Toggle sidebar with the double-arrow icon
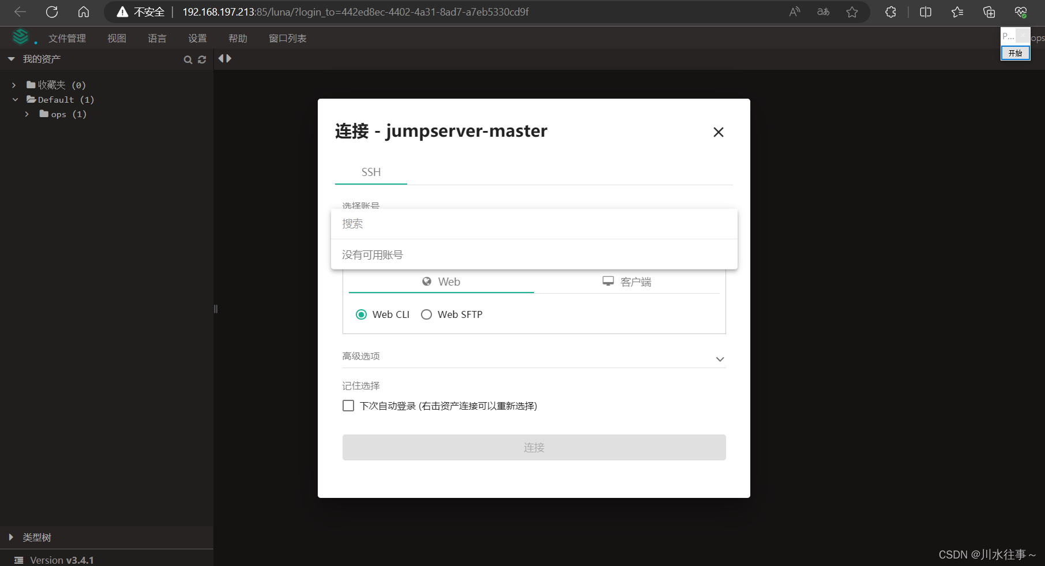 pos(225,58)
